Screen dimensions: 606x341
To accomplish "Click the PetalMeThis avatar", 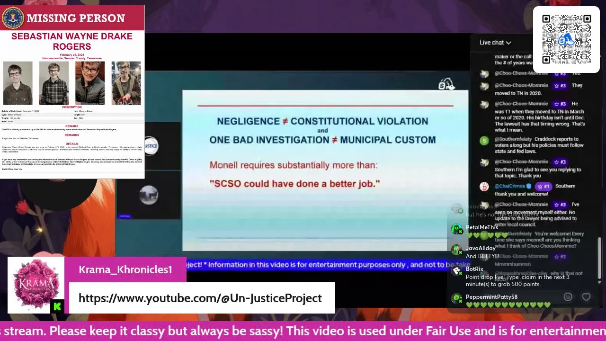I will [x=457, y=230].
